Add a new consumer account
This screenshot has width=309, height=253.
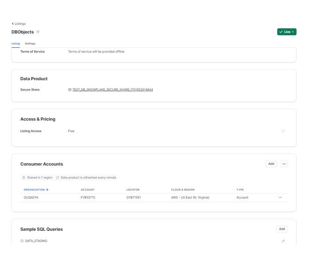point(271,164)
